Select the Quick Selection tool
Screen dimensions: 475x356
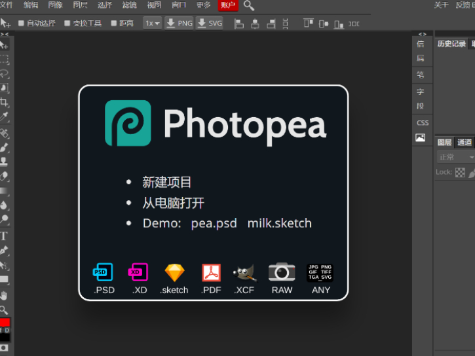click(4, 88)
